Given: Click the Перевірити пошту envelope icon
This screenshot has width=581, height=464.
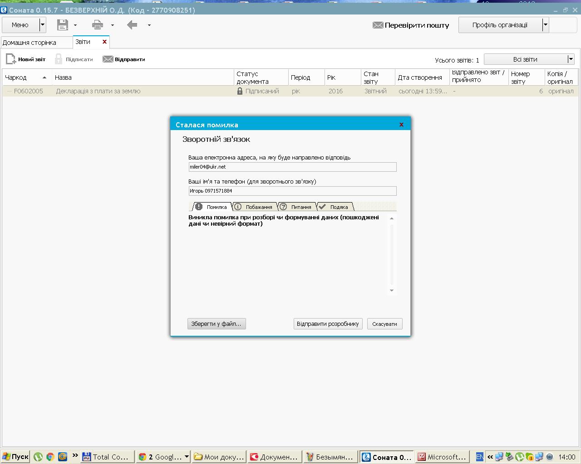Looking at the screenshot, I should [x=378, y=25].
